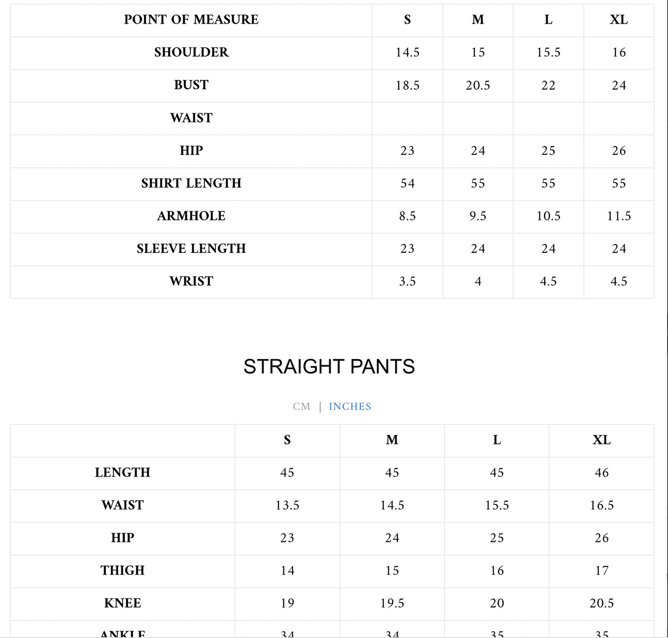
Task: Click the knee M value 19.5
Action: point(392,603)
